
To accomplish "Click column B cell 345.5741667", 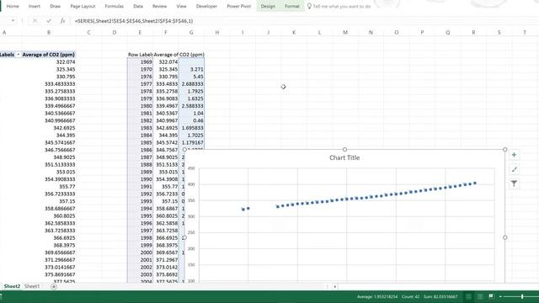I will (49, 142).
